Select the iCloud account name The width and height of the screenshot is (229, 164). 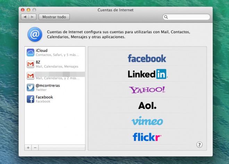tap(42, 50)
